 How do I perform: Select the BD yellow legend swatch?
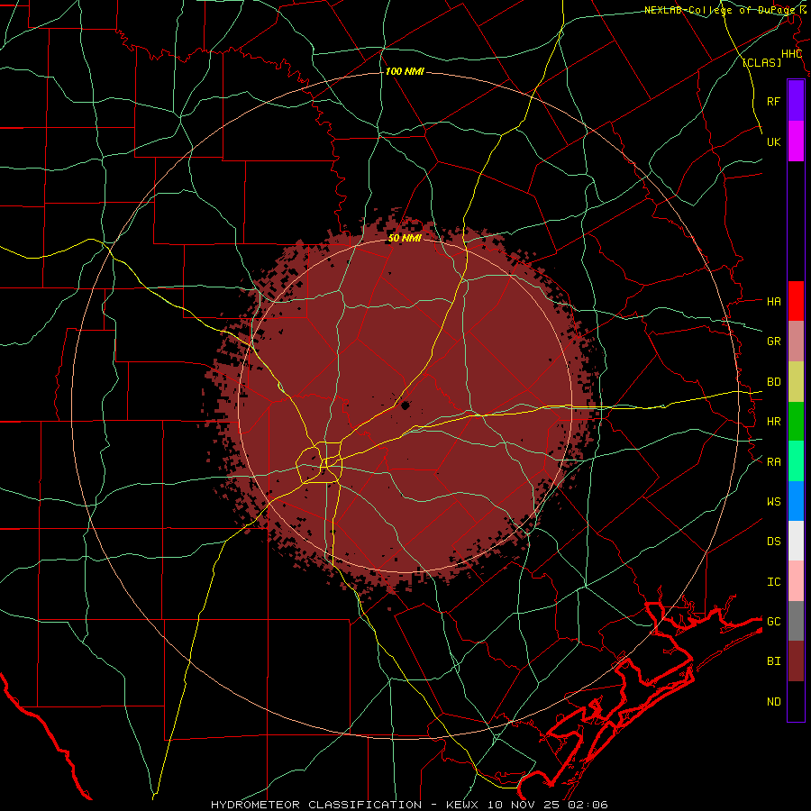pos(796,382)
